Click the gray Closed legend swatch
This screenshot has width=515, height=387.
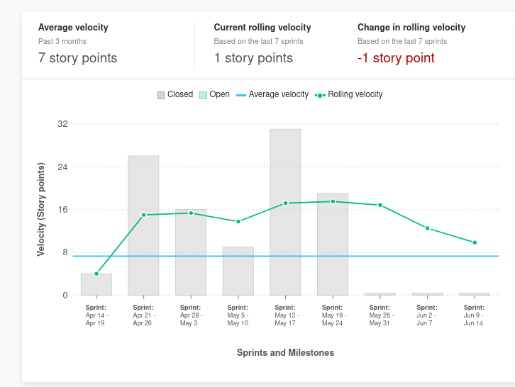point(161,95)
